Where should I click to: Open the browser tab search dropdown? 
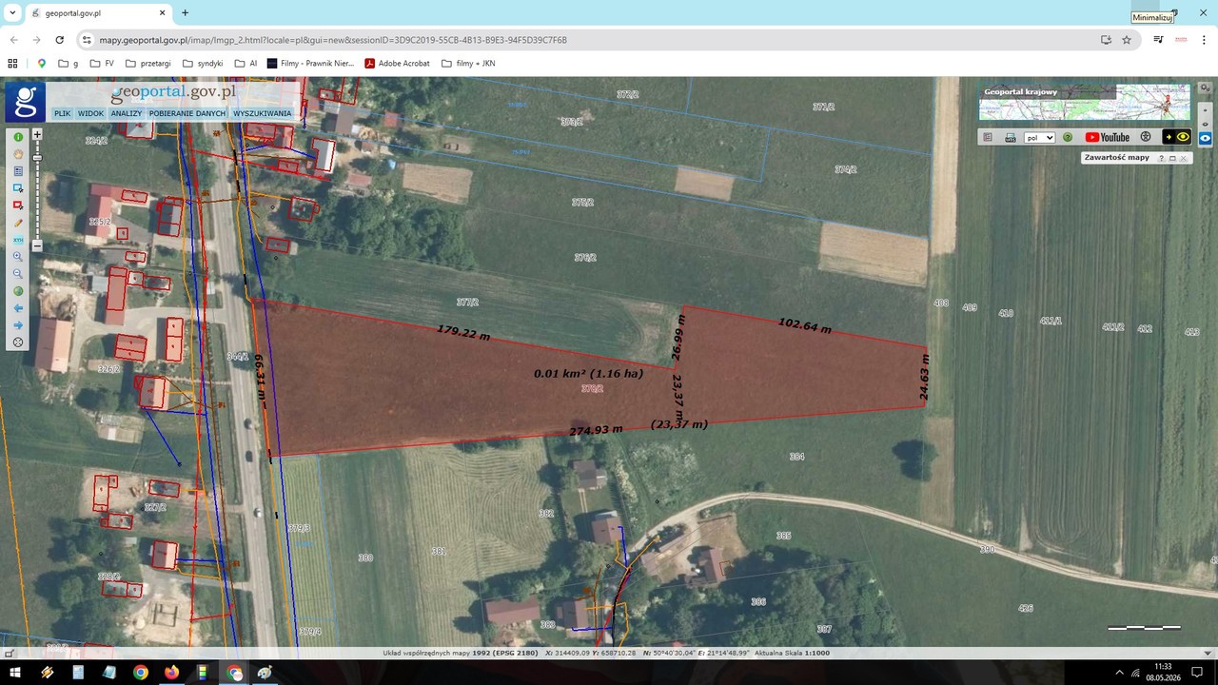click(12, 12)
